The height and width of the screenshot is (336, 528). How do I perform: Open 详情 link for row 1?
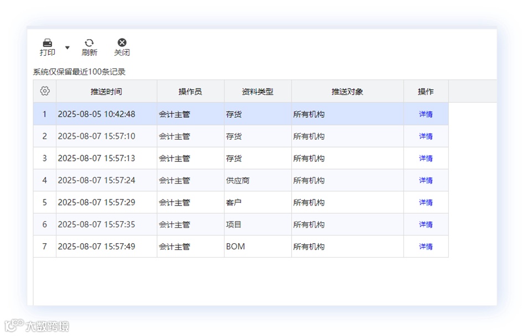pos(426,114)
